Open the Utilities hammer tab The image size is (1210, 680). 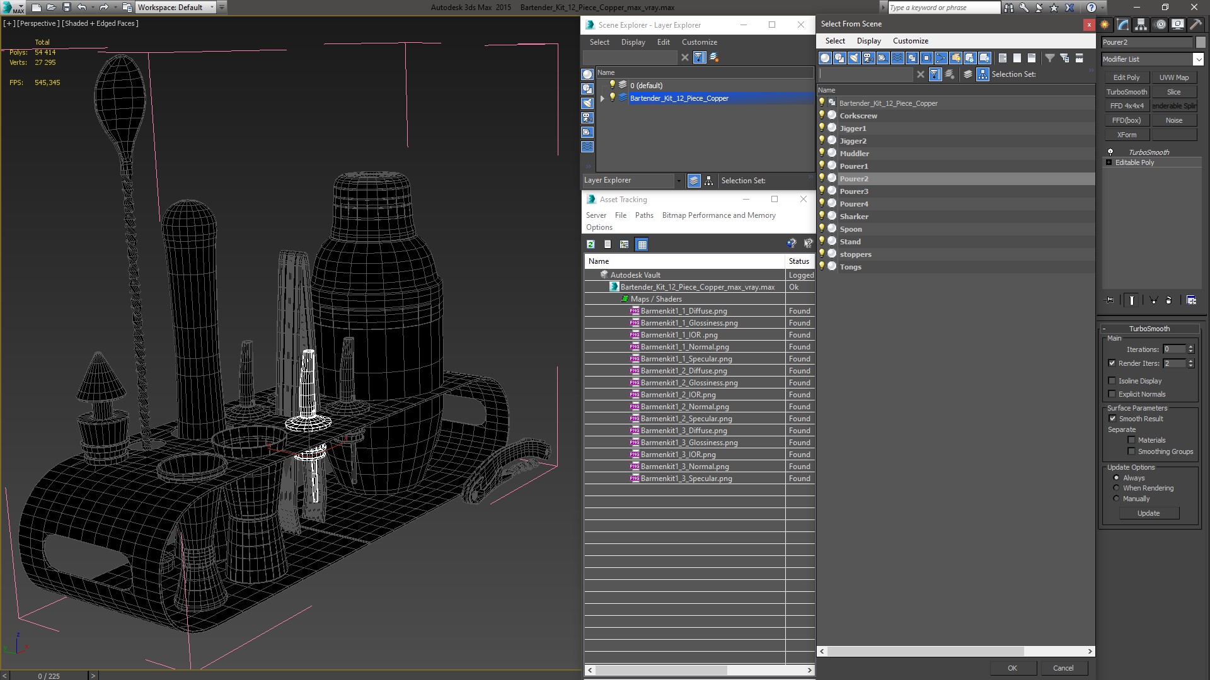coord(1196,25)
